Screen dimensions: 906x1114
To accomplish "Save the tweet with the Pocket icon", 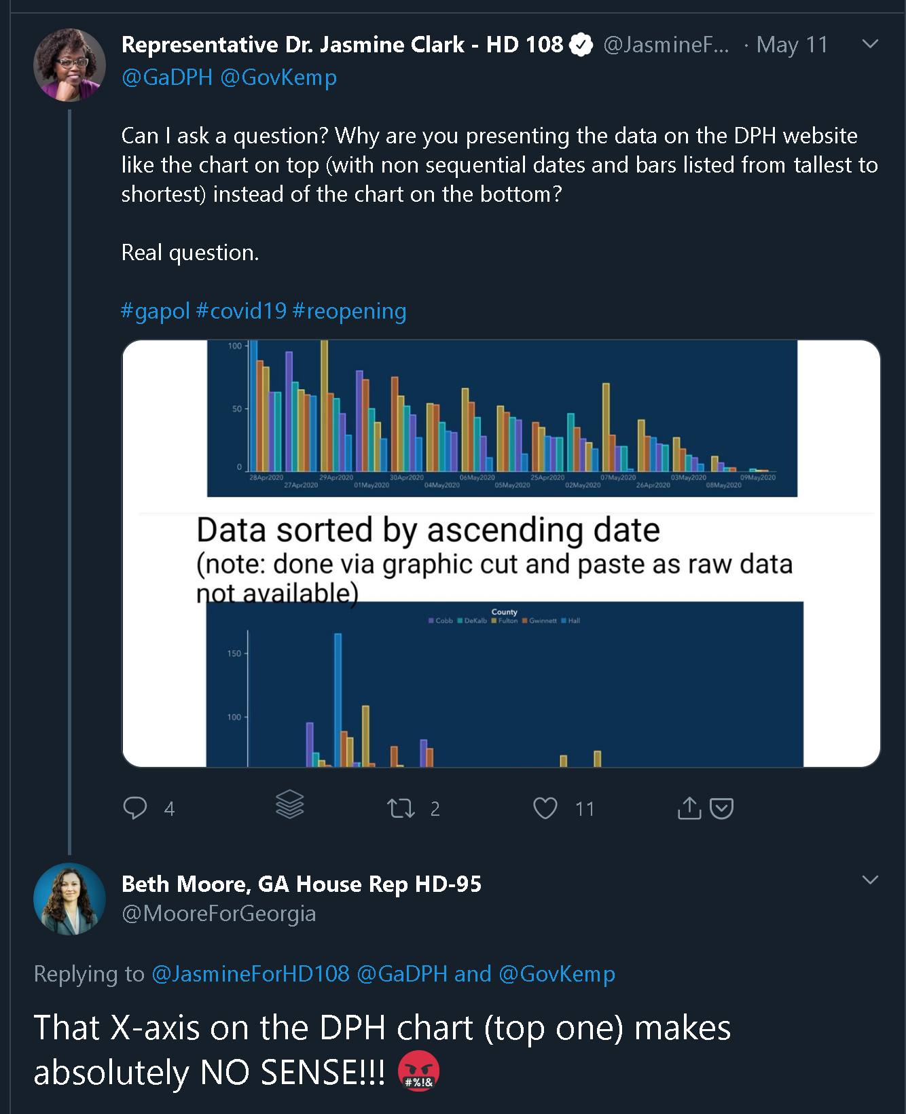I will (x=721, y=808).
